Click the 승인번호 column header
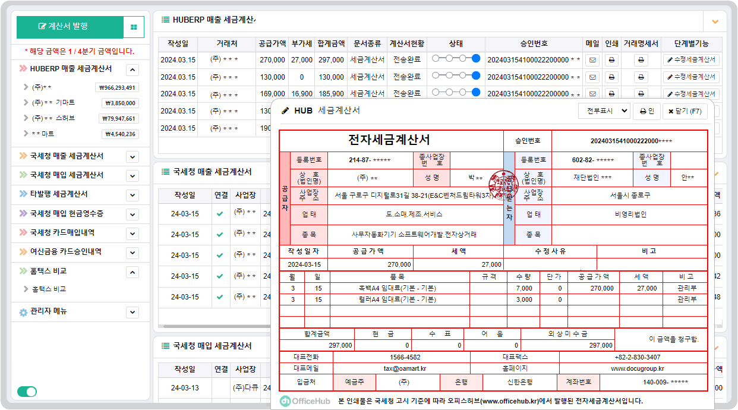Screen dimensions: 738x410 click(x=534, y=44)
